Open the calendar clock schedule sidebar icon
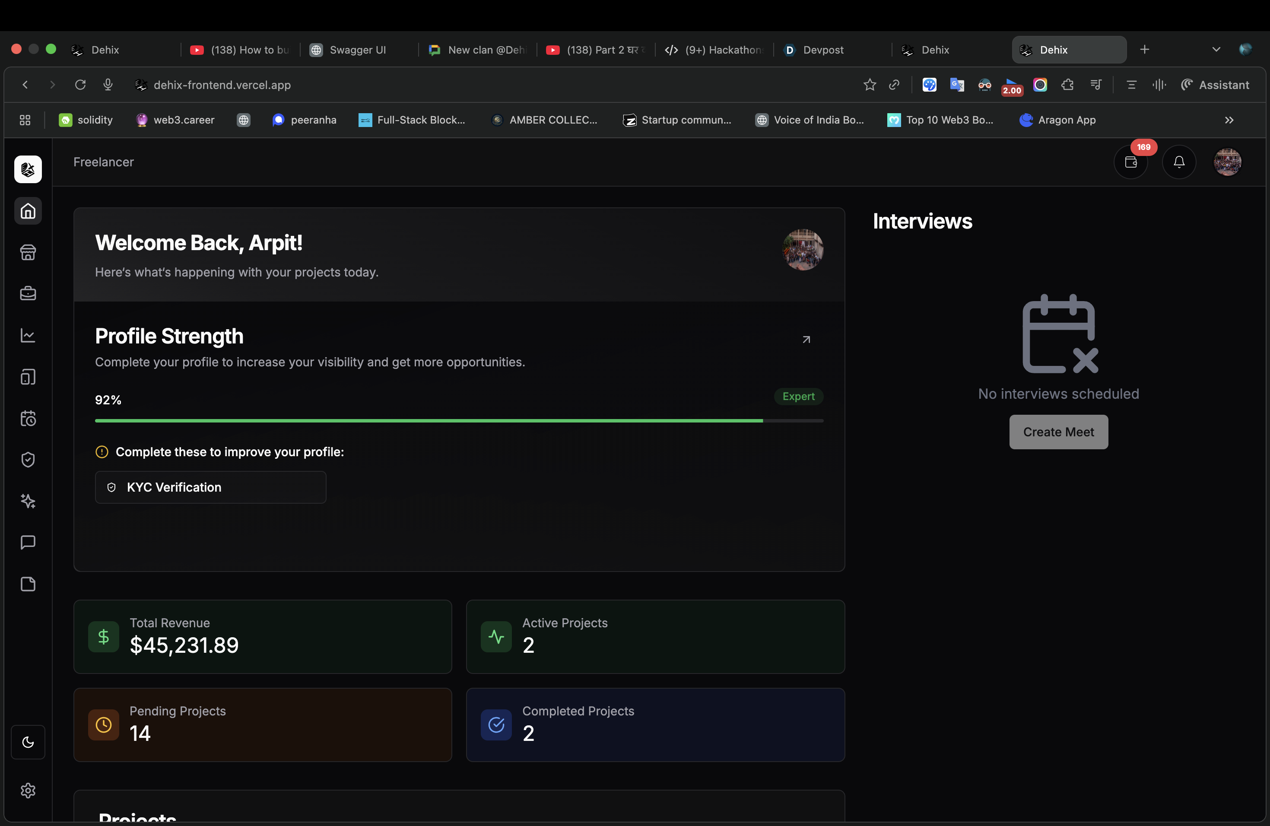 28,418
